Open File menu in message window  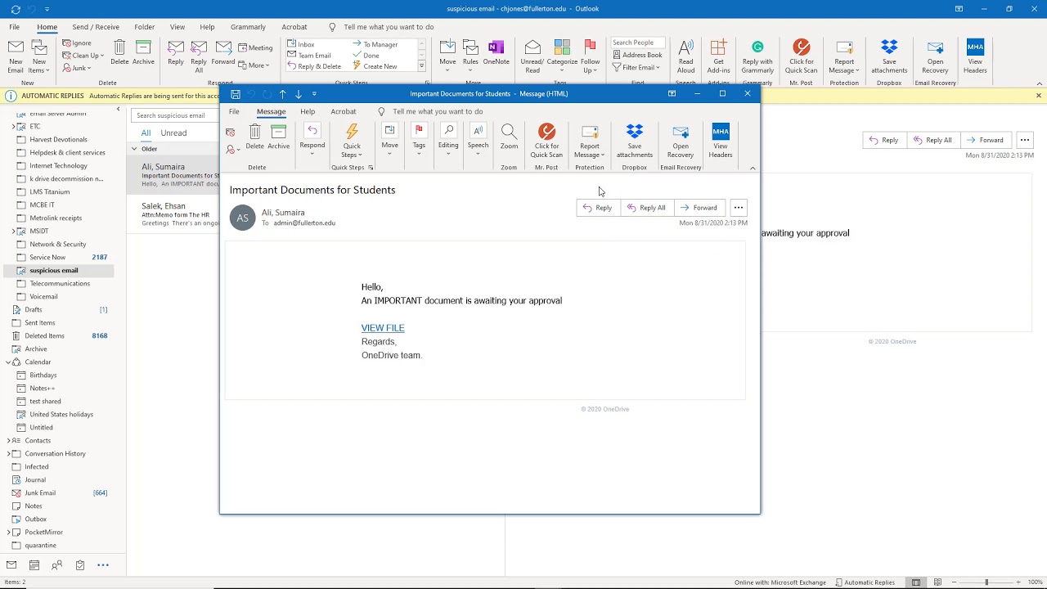tap(234, 111)
